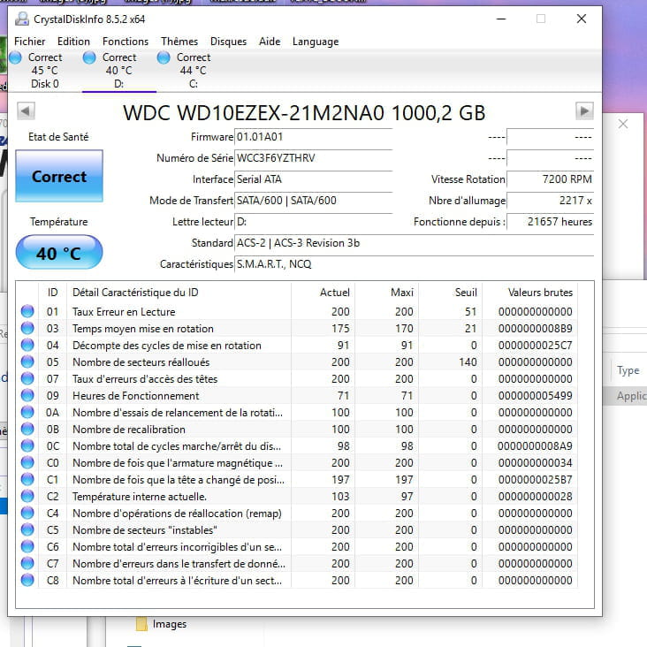Click the Standard field ACS-2 | ACS-3
Image resolution: width=647 pixels, height=647 pixels.
[x=414, y=243]
